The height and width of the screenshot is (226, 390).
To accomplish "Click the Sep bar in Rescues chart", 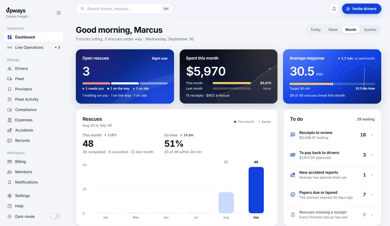I will (256, 190).
